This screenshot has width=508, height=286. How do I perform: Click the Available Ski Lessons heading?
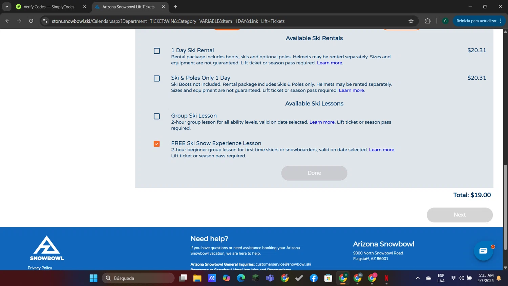coord(314,104)
